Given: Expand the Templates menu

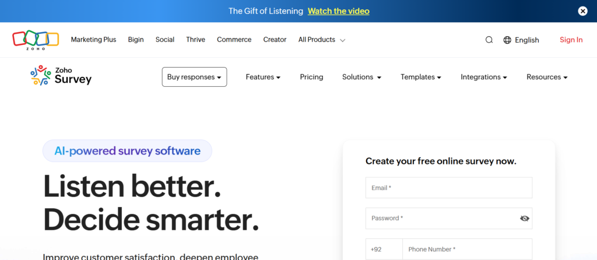Looking at the screenshot, I should (x=420, y=77).
